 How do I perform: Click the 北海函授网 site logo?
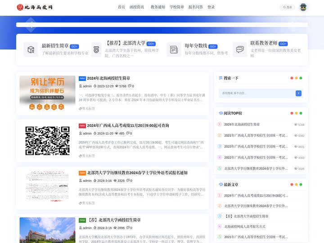[x=35, y=7]
